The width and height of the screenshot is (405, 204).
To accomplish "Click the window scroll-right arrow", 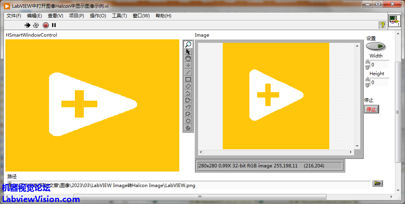I will [x=391, y=197].
